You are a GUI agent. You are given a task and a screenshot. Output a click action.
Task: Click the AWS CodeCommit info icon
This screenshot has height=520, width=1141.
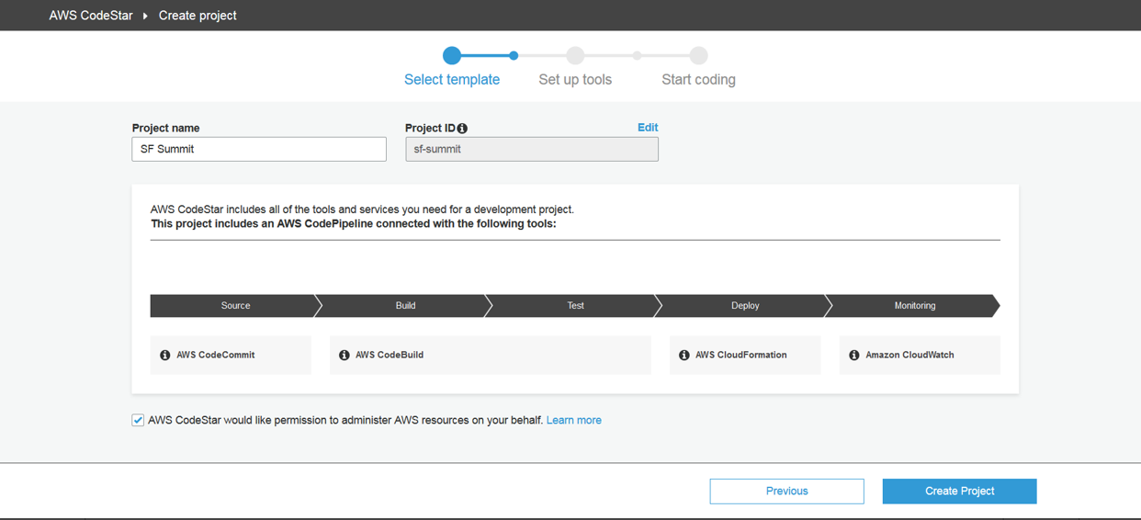coord(165,356)
